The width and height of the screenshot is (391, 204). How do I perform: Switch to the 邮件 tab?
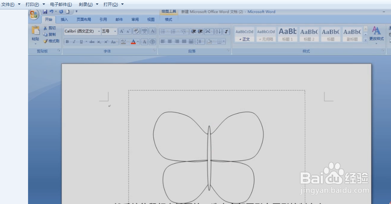[119, 19]
